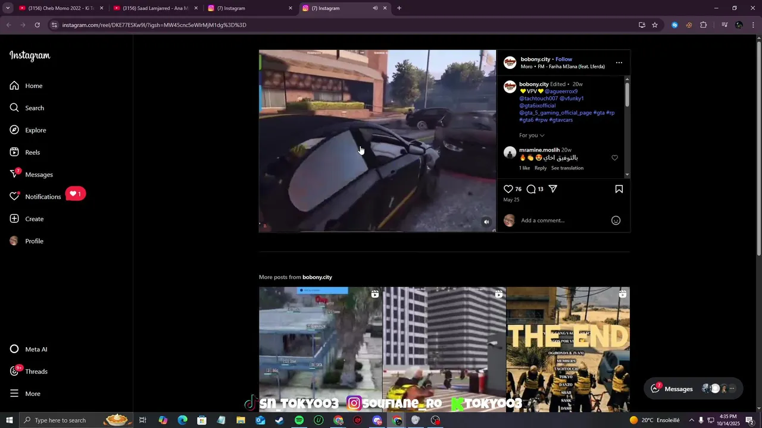
Task: Open the first reel thumbnail under More posts
Action: click(x=320, y=350)
